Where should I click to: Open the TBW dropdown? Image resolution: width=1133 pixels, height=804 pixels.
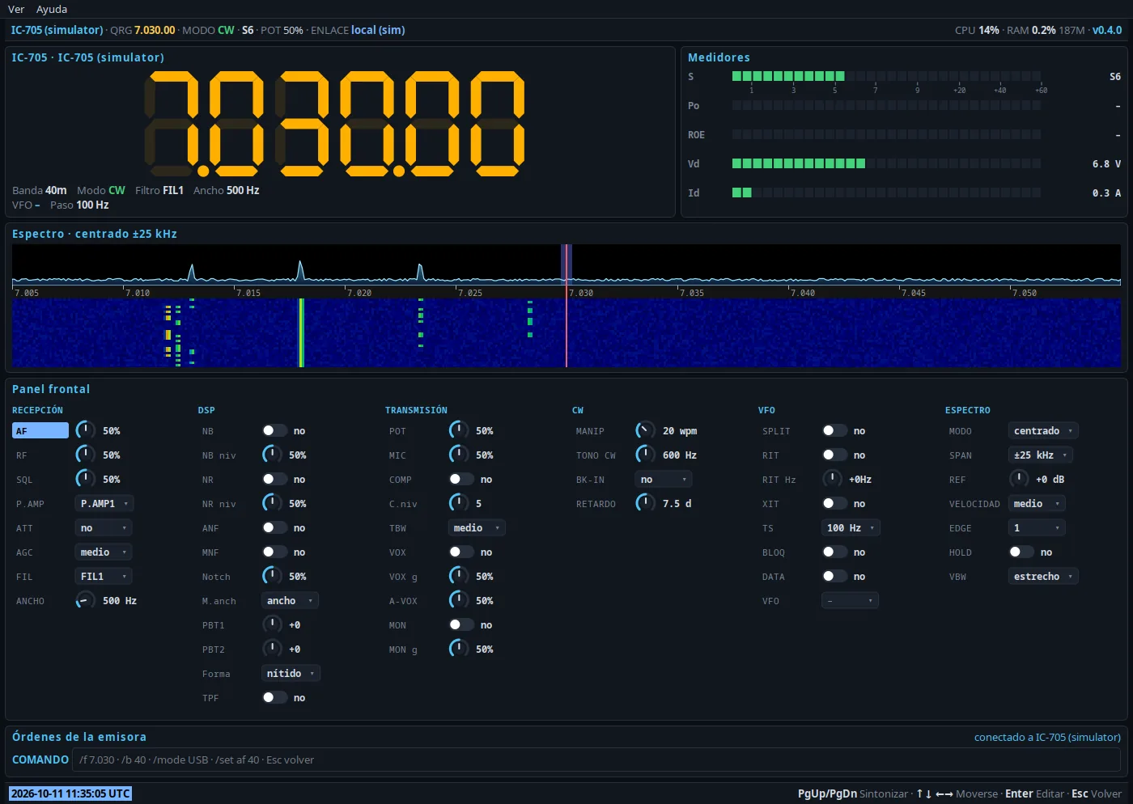coord(477,528)
